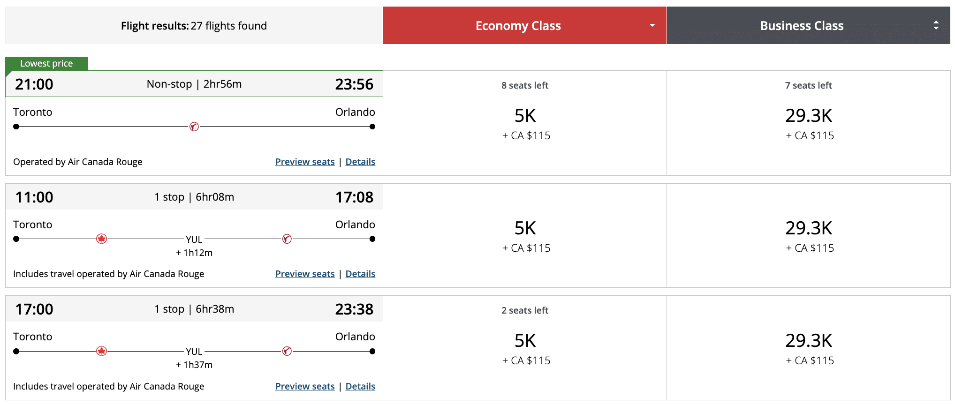Click Air Canada maple leaf icon on 11:00 flight

[x=101, y=239]
